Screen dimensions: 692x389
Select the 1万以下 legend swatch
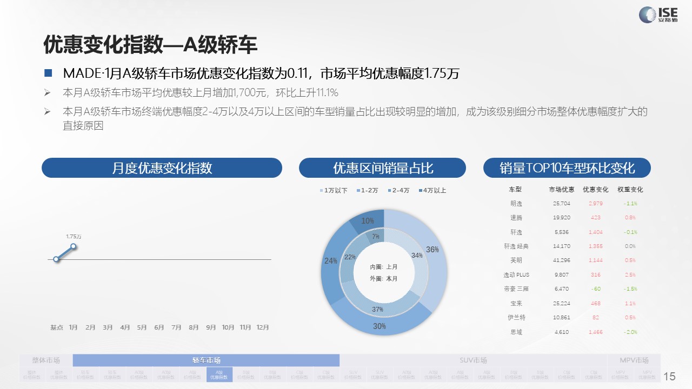pos(322,191)
